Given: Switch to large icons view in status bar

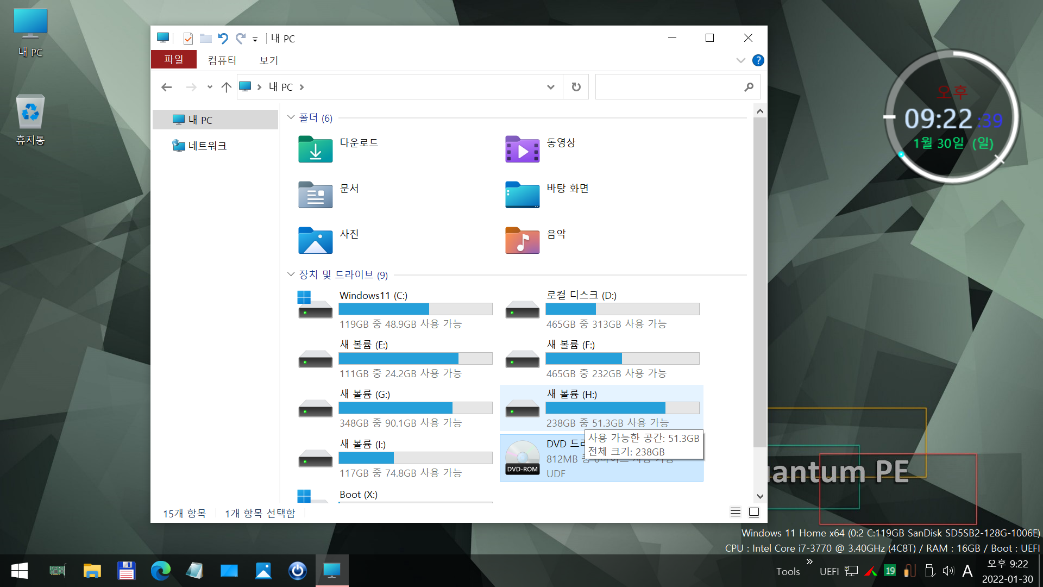Looking at the screenshot, I should (754, 512).
